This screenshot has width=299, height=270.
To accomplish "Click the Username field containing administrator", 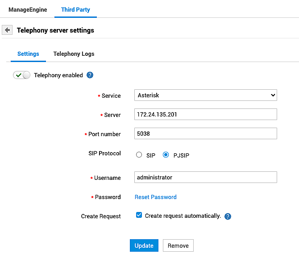I will click(x=205, y=177).
